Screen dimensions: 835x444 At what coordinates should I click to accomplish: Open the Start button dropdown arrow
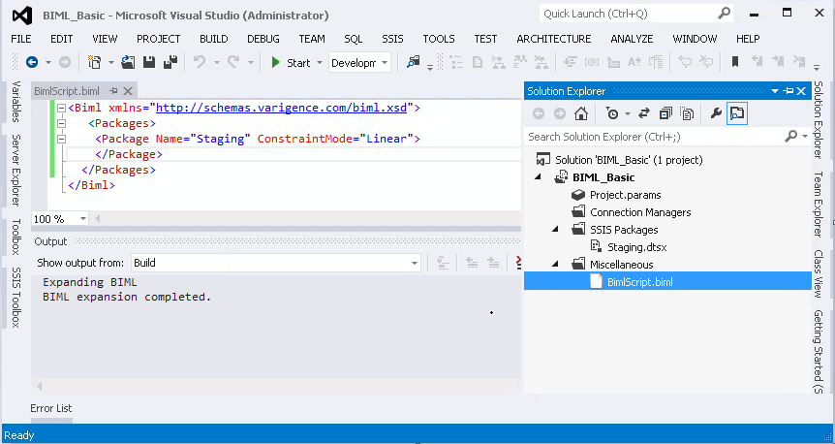click(320, 62)
